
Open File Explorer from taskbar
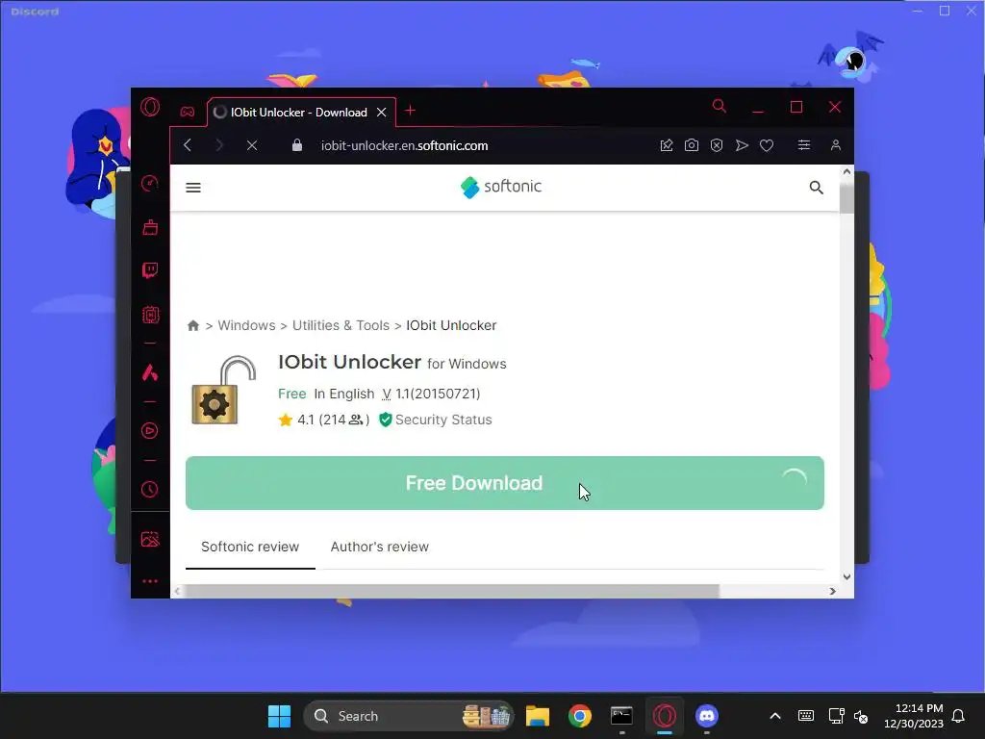pyautogui.click(x=537, y=716)
